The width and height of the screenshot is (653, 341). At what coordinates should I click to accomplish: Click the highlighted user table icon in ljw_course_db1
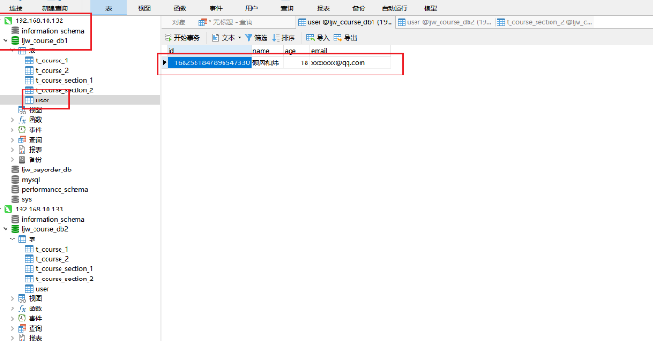click(29, 100)
